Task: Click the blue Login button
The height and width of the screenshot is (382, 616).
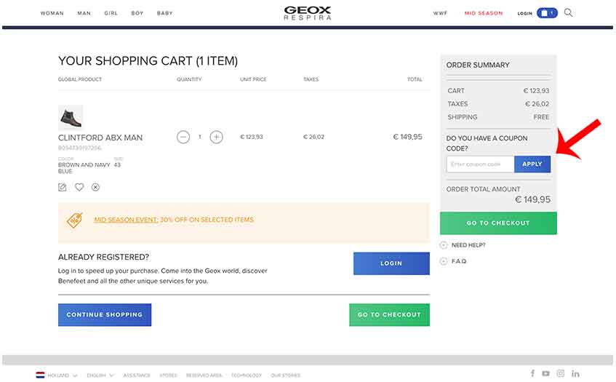Action: pos(391,263)
